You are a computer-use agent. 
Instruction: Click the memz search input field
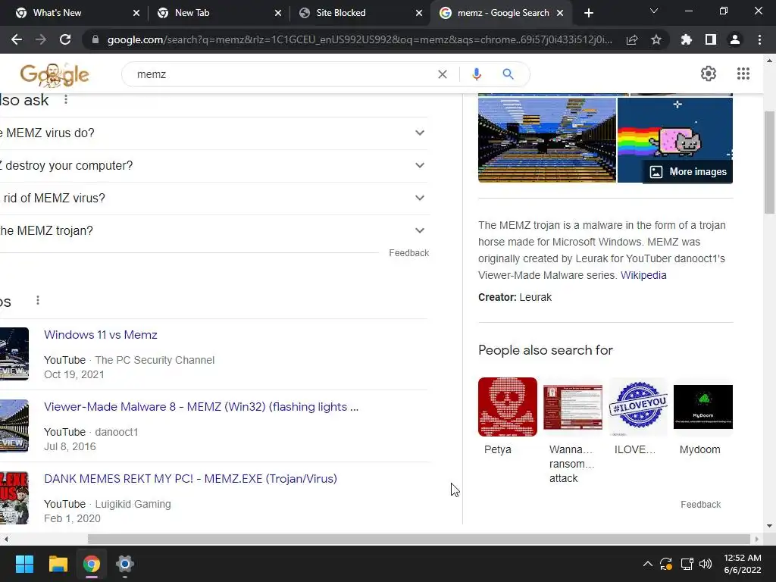282,74
